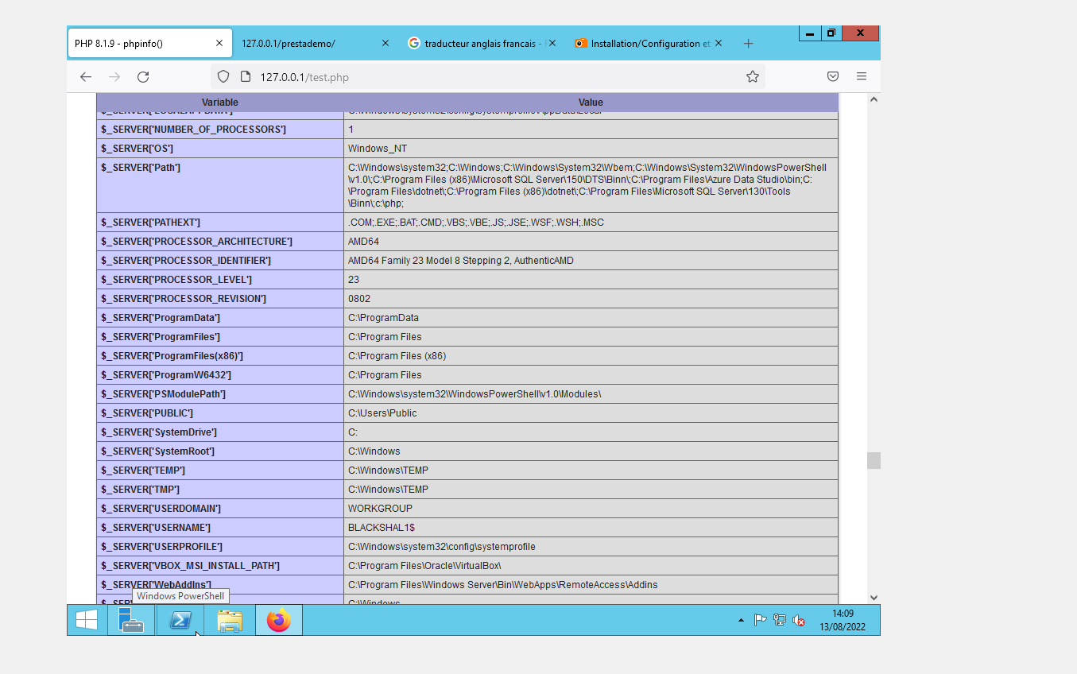The width and height of the screenshot is (1077, 674).
Task: Close the PHP 8.1.9 phpinfo tab
Action: [219, 44]
